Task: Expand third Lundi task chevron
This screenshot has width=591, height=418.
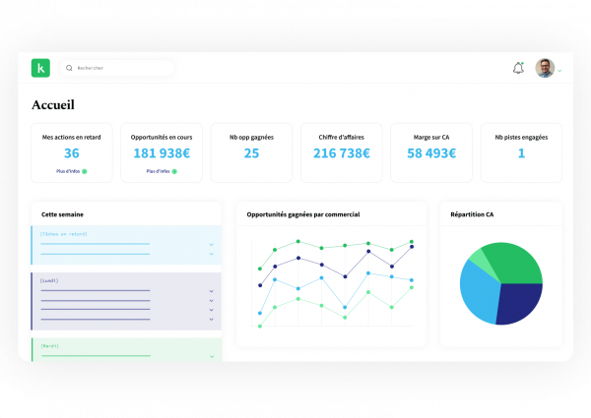Action: (212, 310)
